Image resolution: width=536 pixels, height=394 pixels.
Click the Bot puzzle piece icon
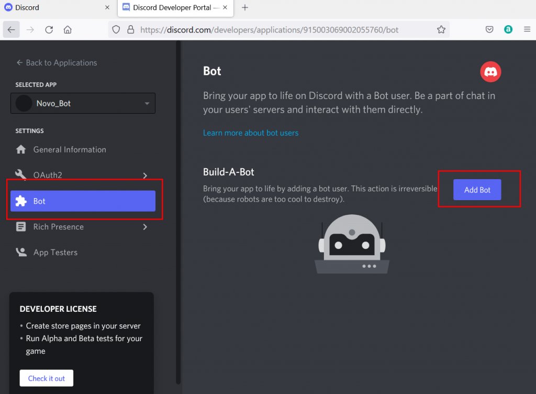21,201
